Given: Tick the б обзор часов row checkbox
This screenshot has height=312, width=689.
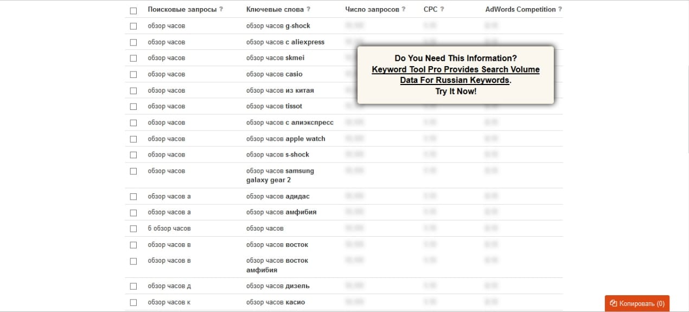Looking at the screenshot, I should pyautogui.click(x=133, y=229).
